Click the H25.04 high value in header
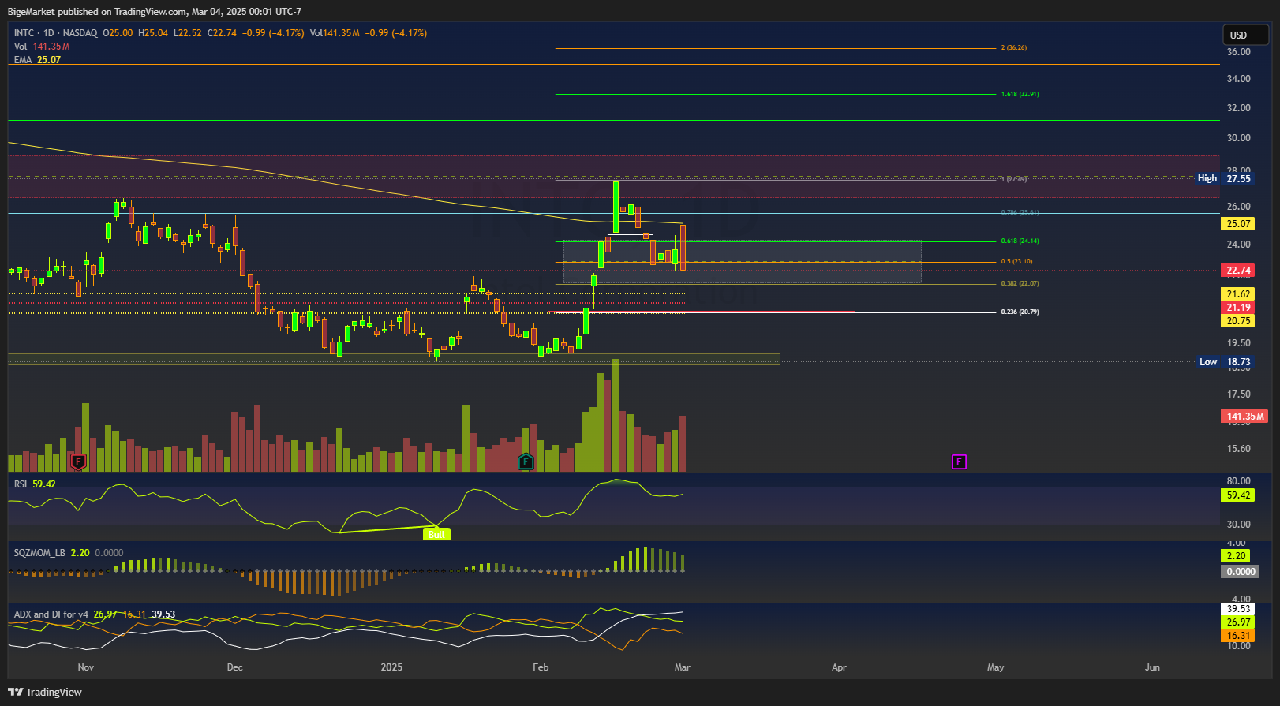Viewport: 1280px width, 706px height. click(x=153, y=33)
